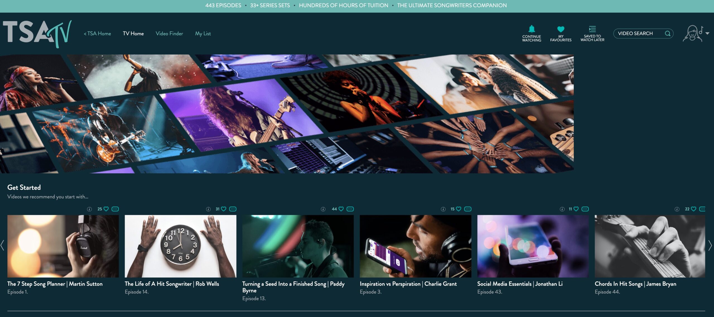Go to the Video Finder menu item
Viewport: 714px width, 317px height.
tap(169, 33)
